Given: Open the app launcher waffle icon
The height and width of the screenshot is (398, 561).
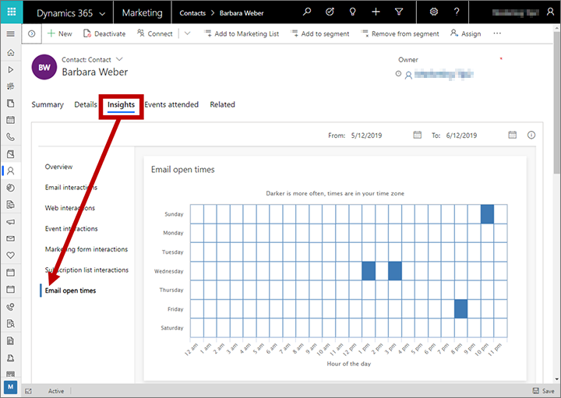Looking at the screenshot, I should click(12, 12).
